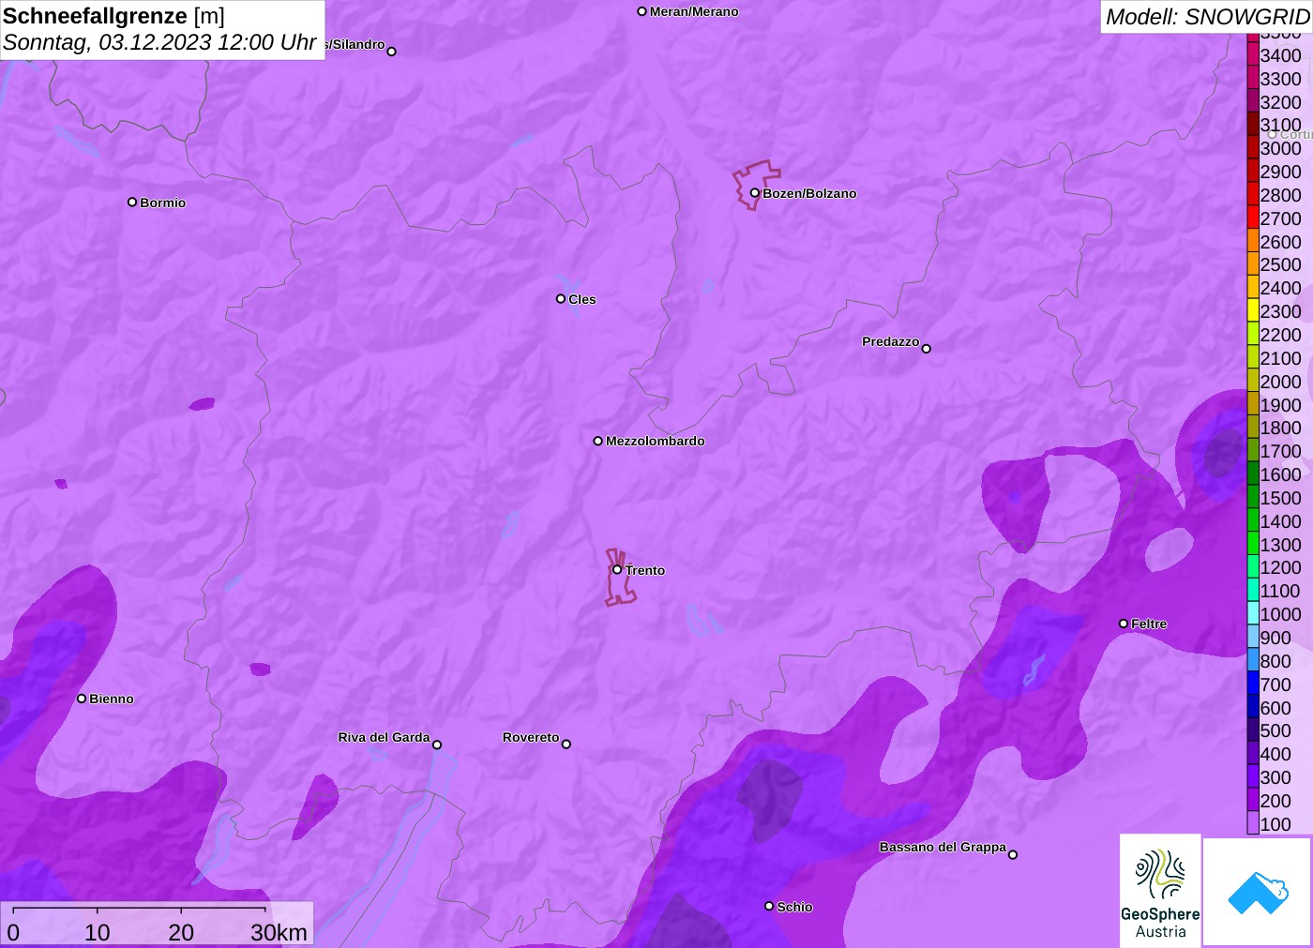Click the orange 2600 m legend swatch

[x=1253, y=241]
